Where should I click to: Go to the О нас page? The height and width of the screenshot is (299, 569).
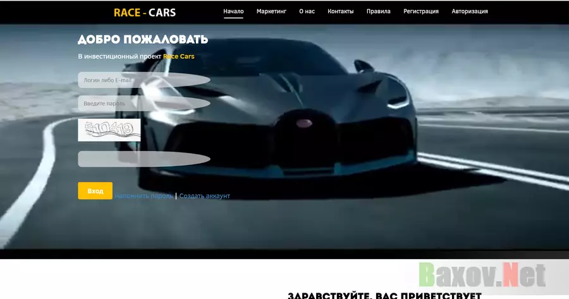tap(307, 11)
